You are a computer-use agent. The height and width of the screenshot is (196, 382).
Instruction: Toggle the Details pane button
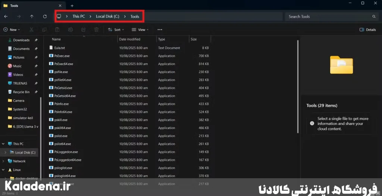pos(367,30)
